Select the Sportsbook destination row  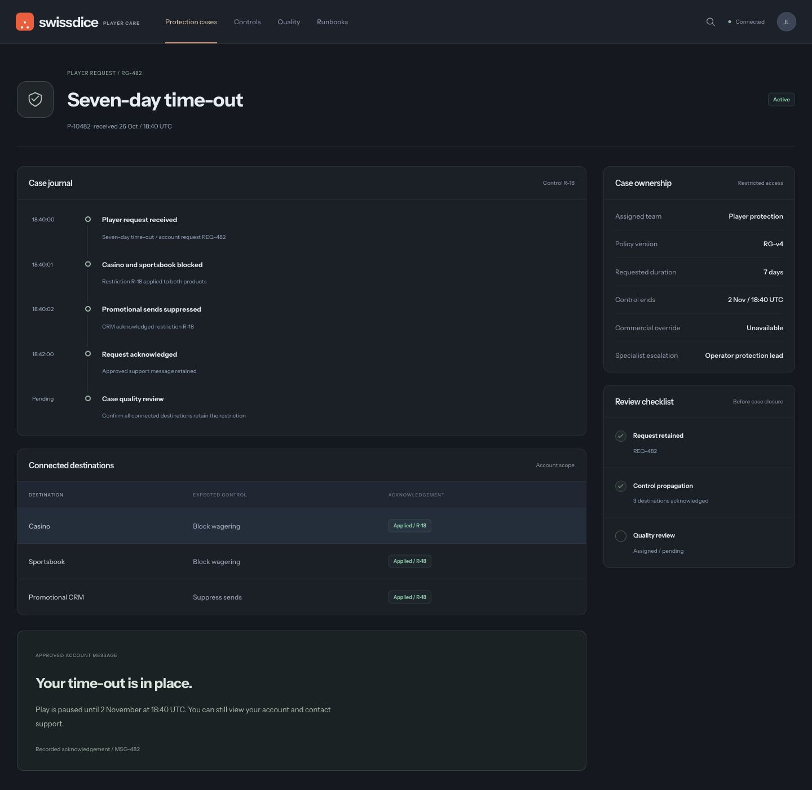click(x=302, y=561)
